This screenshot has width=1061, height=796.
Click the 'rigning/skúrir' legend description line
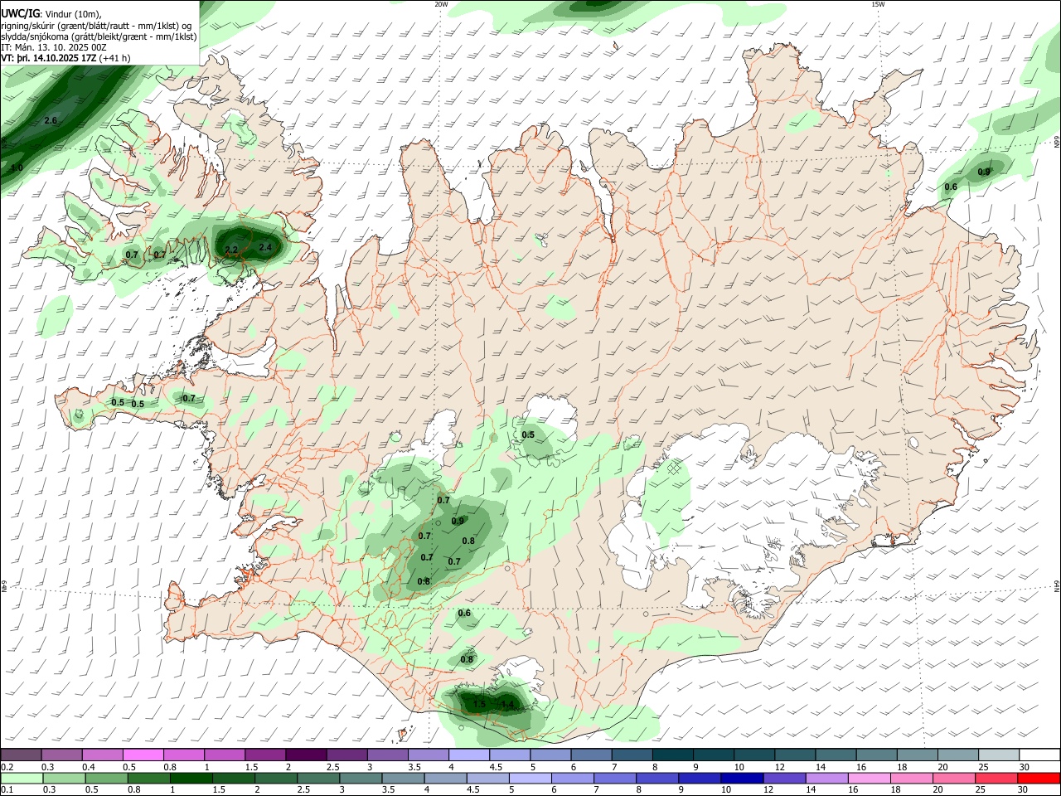(x=96, y=25)
